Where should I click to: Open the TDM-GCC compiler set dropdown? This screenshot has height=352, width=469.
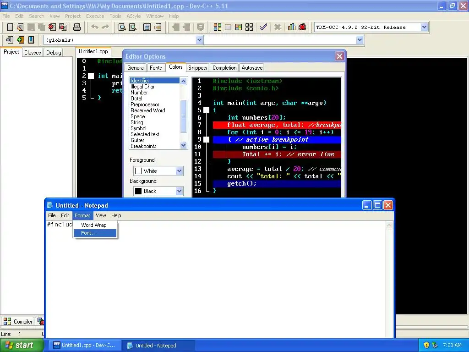[x=424, y=27]
